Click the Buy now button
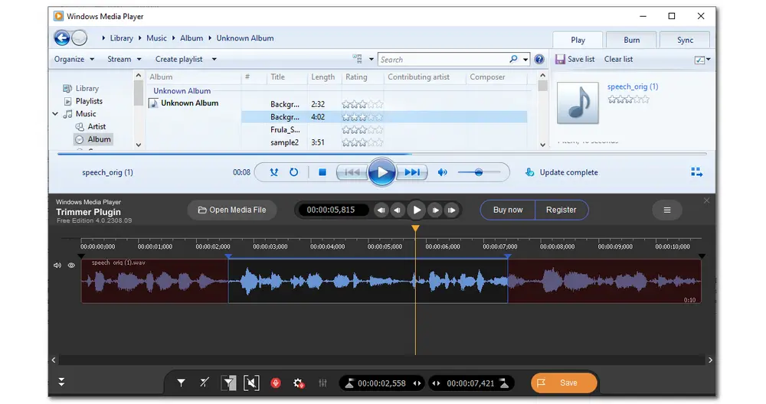The image size is (766, 404). coord(508,210)
